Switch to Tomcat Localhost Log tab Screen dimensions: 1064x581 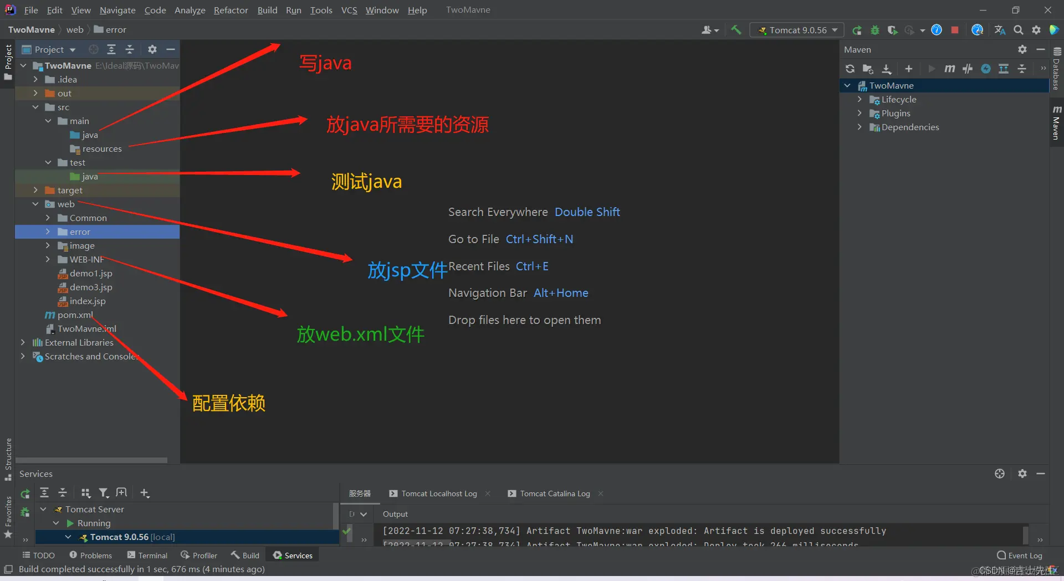[x=433, y=493]
